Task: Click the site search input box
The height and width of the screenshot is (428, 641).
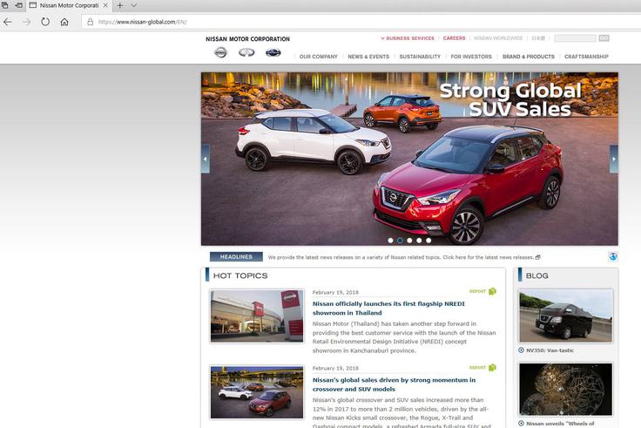Action: 575,38
